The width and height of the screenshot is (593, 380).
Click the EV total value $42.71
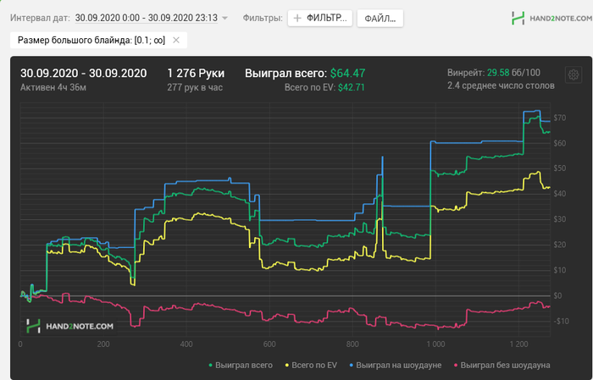(352, 88)
